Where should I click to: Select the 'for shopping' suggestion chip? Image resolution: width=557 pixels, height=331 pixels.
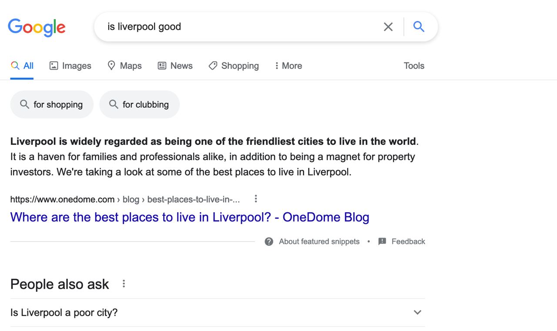point(52,104)
